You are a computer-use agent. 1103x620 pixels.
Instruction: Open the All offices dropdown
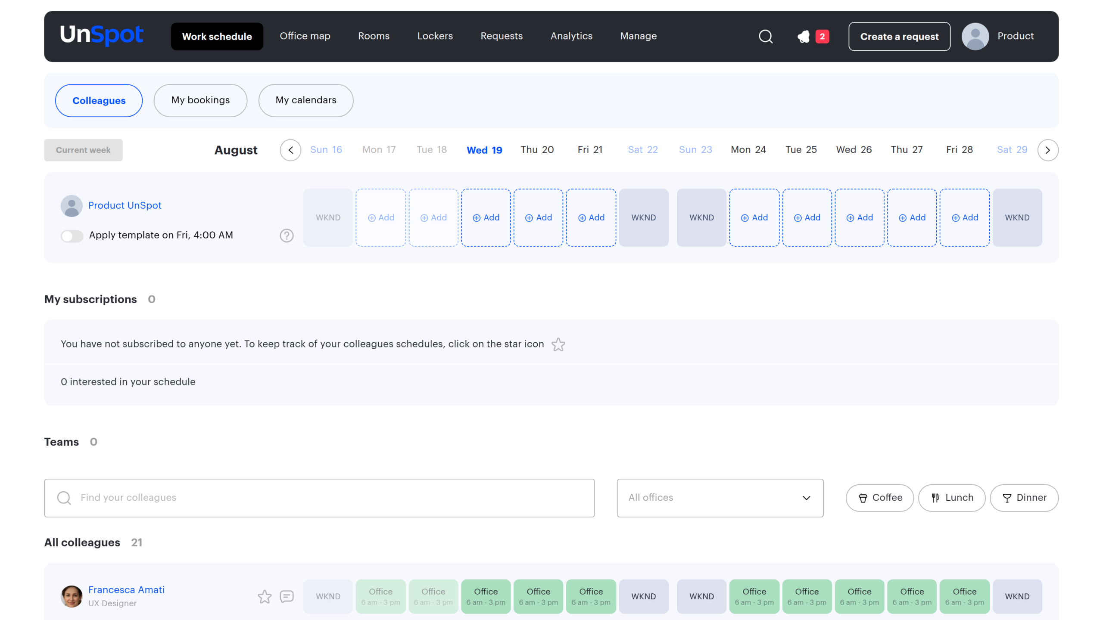(x=720, y=498)
